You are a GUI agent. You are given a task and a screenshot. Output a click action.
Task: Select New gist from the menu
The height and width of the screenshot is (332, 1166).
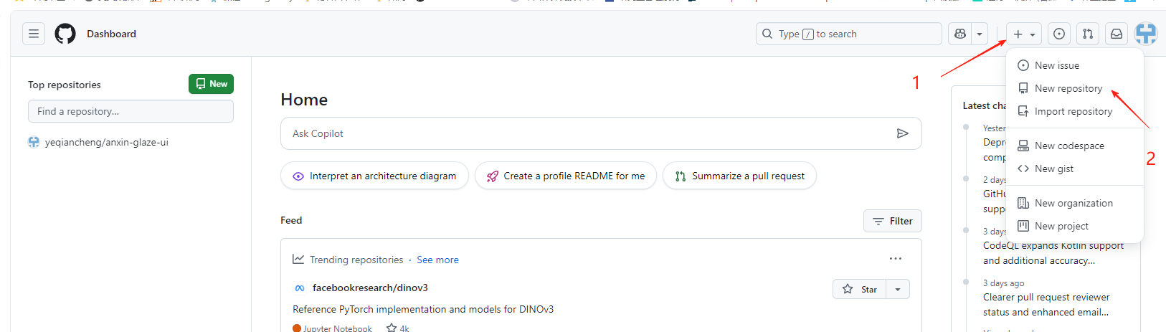point(1074,169)
